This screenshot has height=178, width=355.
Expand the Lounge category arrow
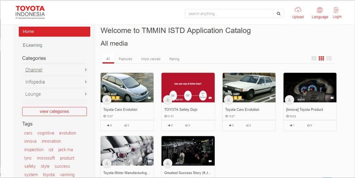(86, 94)
